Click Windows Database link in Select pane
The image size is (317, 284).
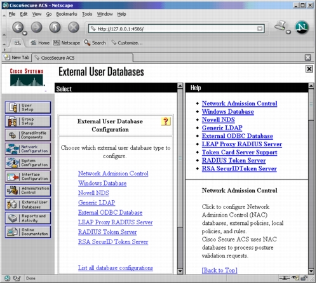[x=102, y=184]
